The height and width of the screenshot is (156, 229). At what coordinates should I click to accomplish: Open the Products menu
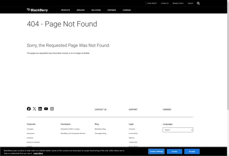click(65, 10)
